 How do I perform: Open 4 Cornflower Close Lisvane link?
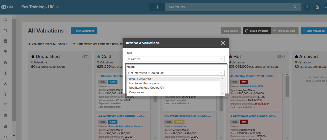tap(253, 116)
